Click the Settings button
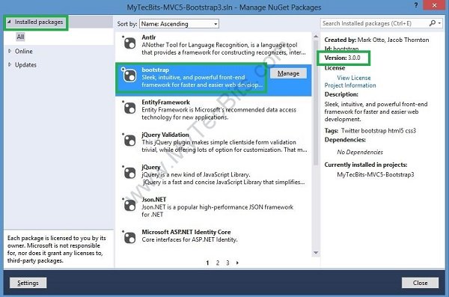Image resolution: width=449 pixels, height=297 pixels. point(28,283)
